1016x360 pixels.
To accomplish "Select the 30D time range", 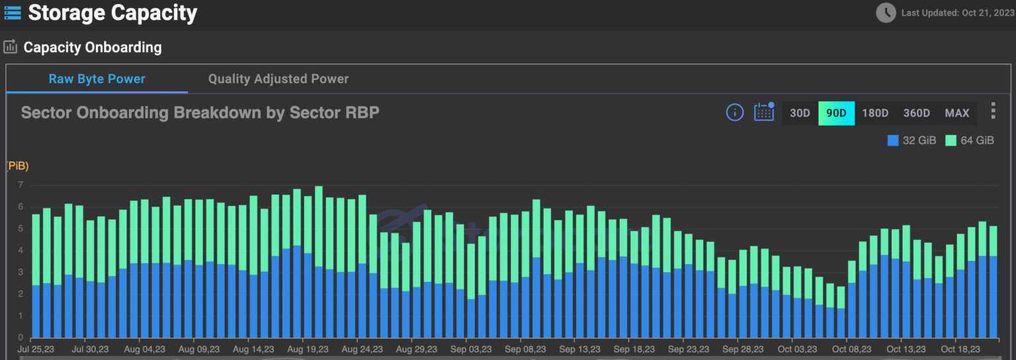I will click(x=800, y=113).
